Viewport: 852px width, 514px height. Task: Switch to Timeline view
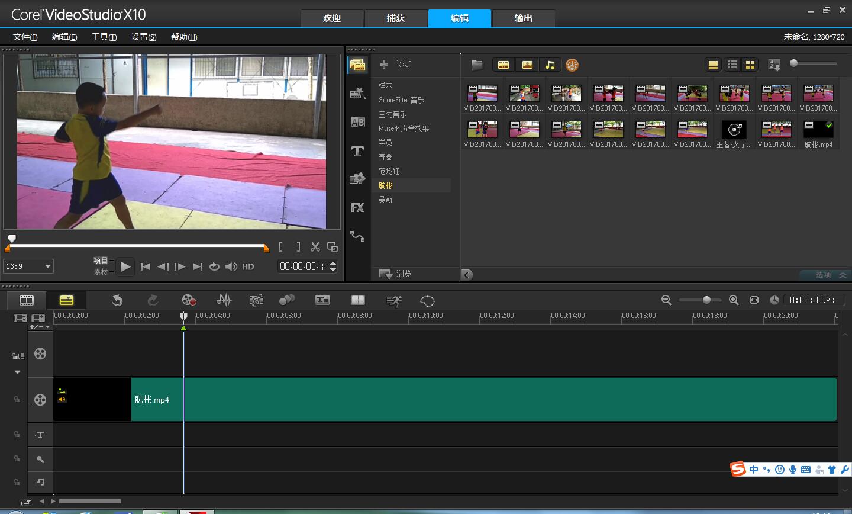pyautogui.click(x=67, y=300)
